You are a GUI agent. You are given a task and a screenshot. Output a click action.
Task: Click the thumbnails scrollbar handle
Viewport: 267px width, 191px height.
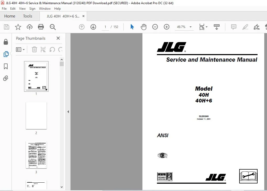tap(62, 64)
